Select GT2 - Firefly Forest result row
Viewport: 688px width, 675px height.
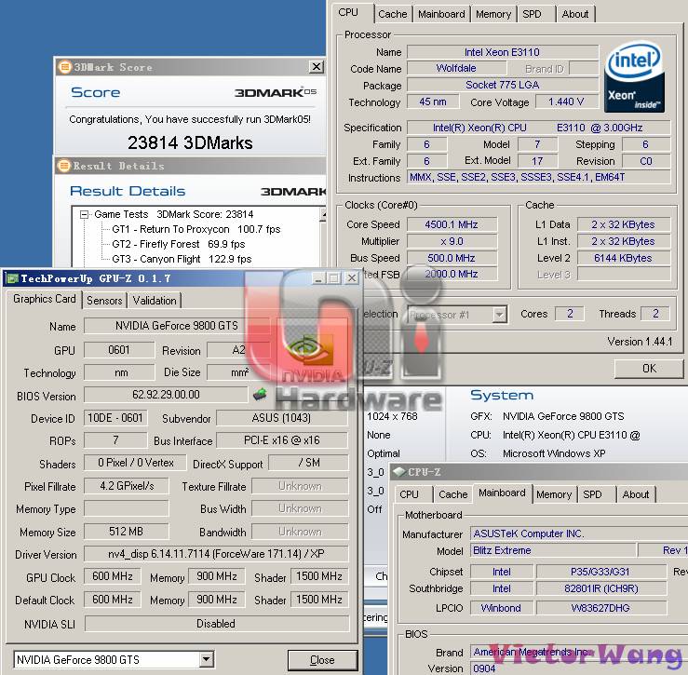pyautogui.click(x=178, y=244)
